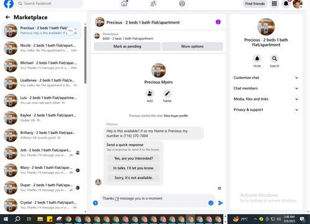This screenshot has width=310, height=224.
Task: Add people to the chat
Action: (149, 94)
